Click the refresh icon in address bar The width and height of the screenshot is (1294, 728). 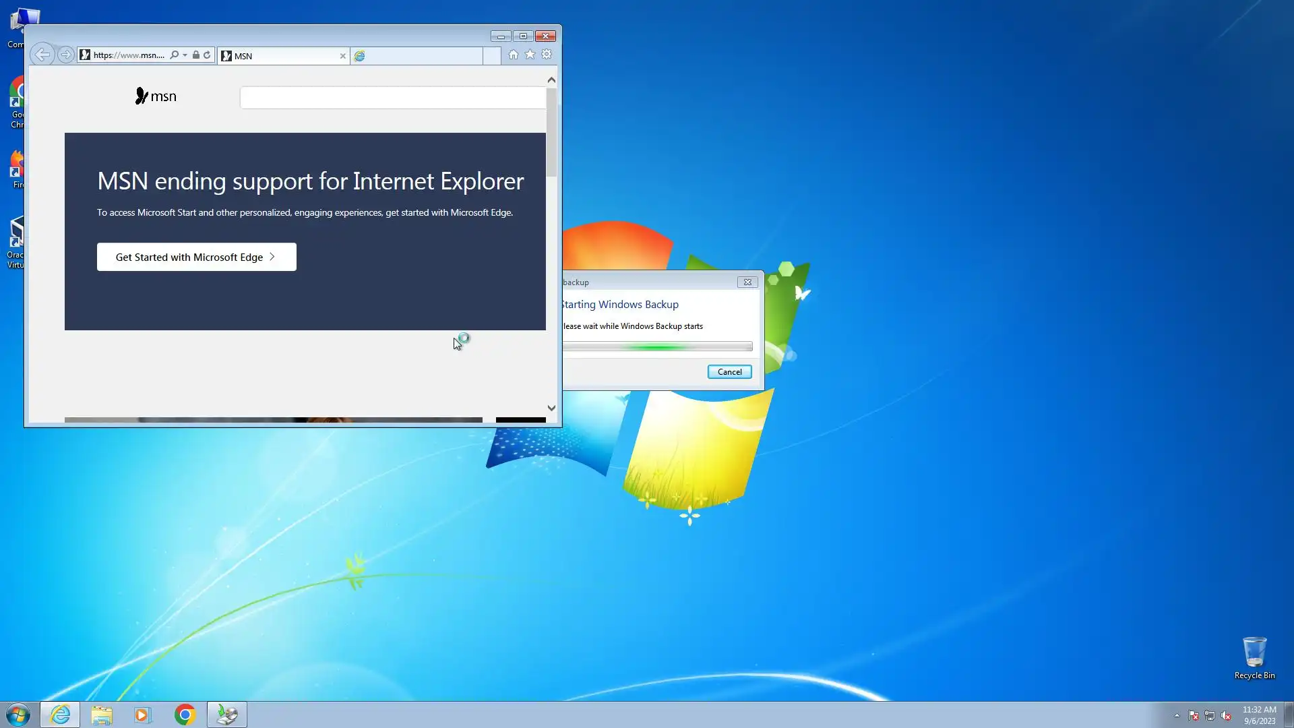[x=207, y=55]
